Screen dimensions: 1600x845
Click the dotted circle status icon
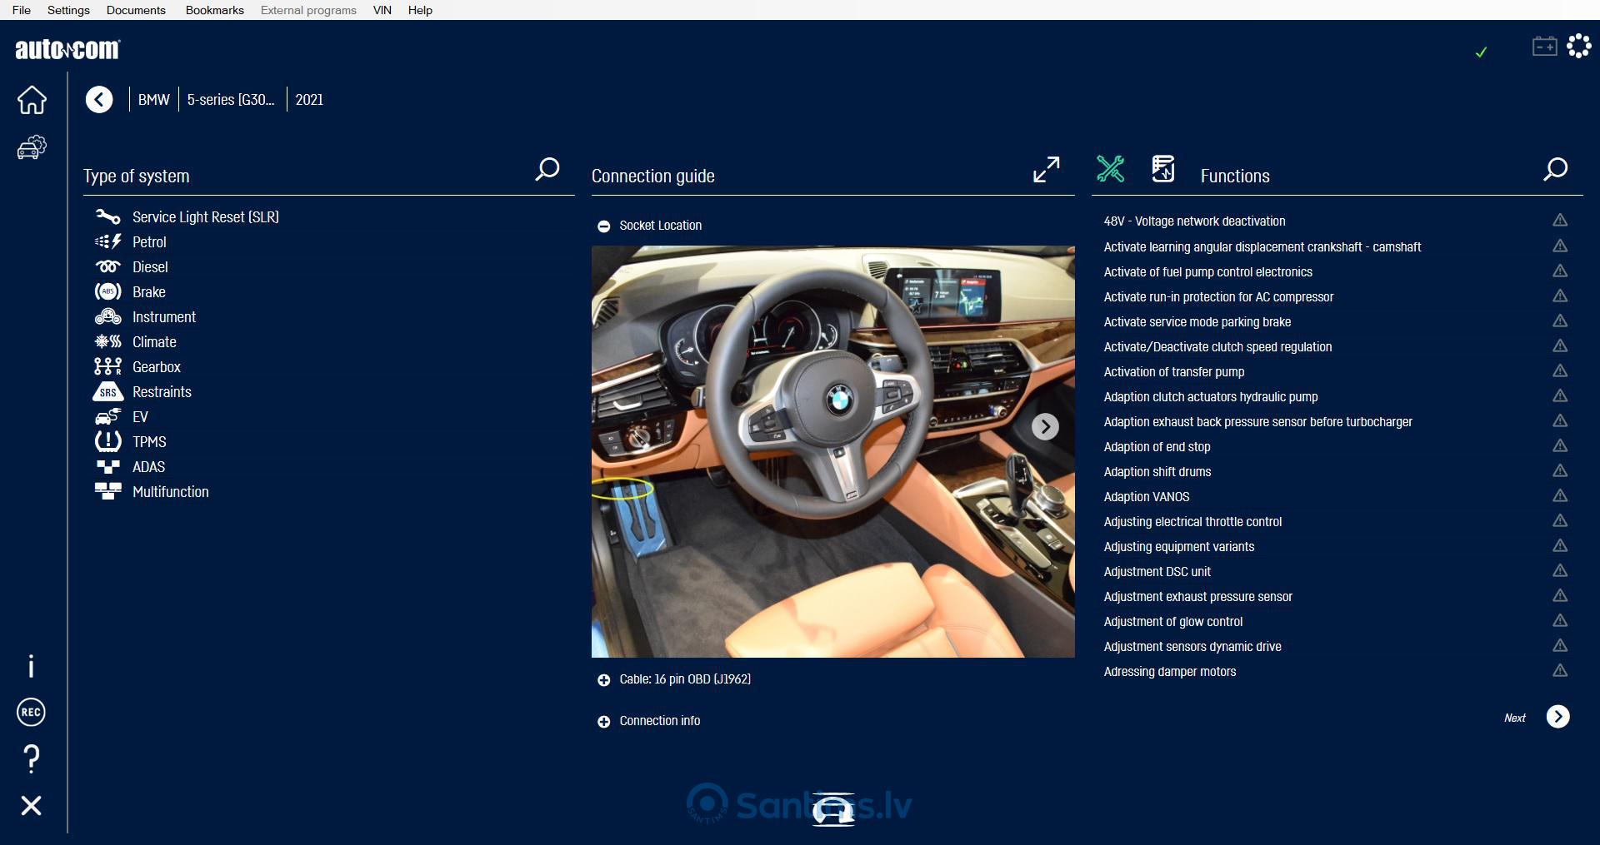(x=1579, y=46)
